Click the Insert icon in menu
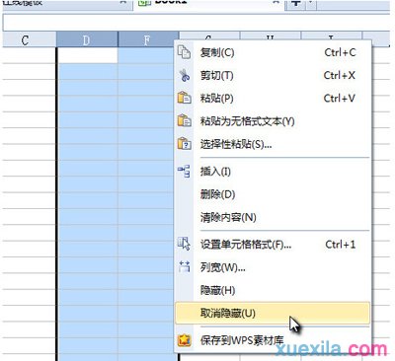Image resolution: width=395 pixels, height=361 pixels. click(184, 171)
